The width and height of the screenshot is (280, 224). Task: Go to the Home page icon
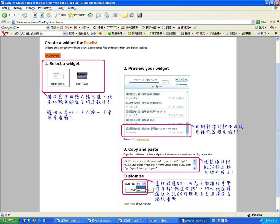pos(49,15)
